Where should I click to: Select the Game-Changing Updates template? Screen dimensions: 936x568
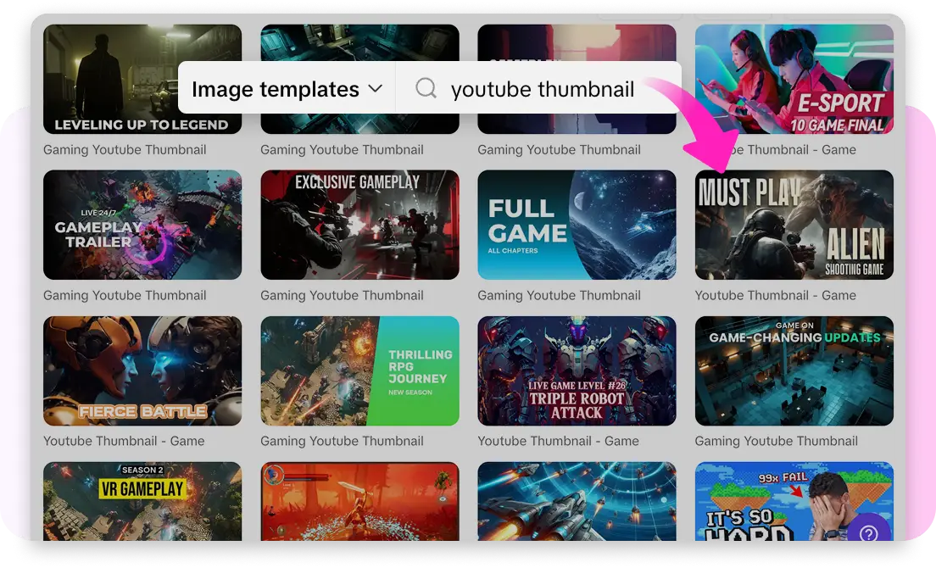tap(794, 370)
